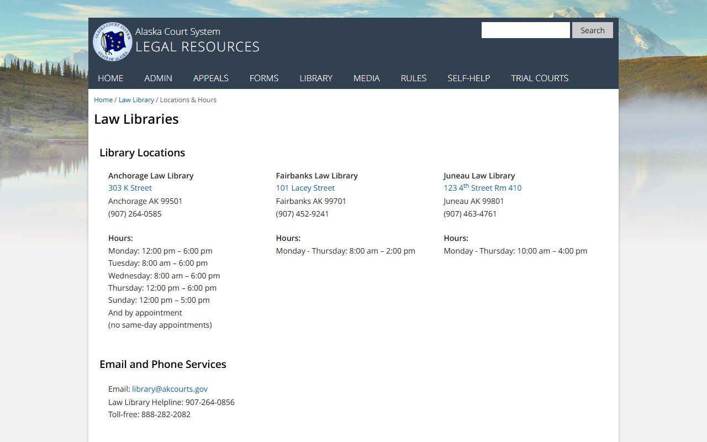Open the APPEALS menu item
The width and height of the screenshot is (707, 442).
click(x=211, y=78)
